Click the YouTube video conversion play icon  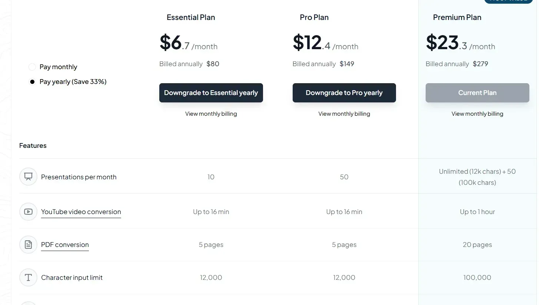(x=28, y=212)
